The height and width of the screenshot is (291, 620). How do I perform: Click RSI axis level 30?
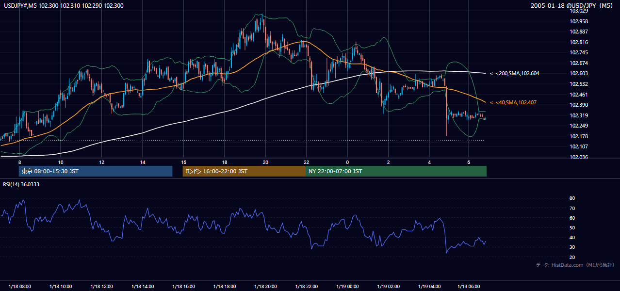coord(572,247)
